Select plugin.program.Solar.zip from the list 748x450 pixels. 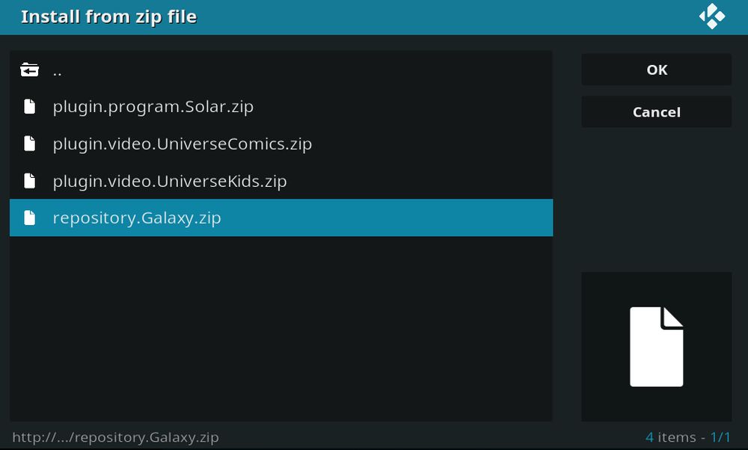(x=153, y=107)
